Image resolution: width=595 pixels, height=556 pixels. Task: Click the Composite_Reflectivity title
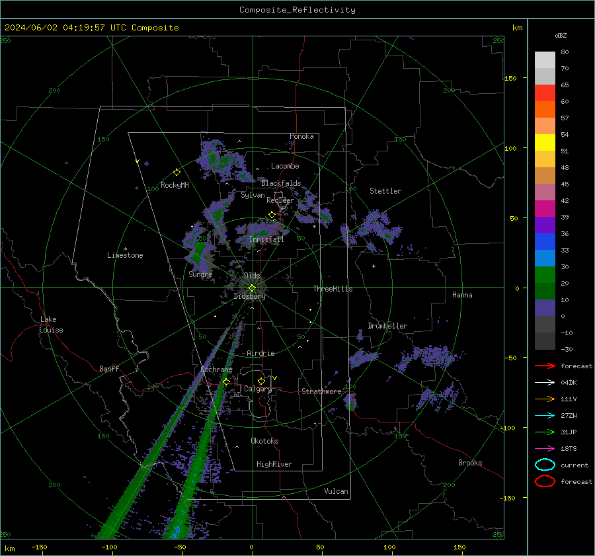tap(297, 10)
